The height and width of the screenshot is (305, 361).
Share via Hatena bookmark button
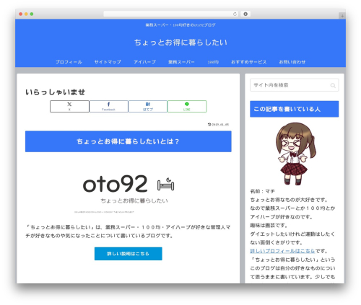click(x=148, y=106)
